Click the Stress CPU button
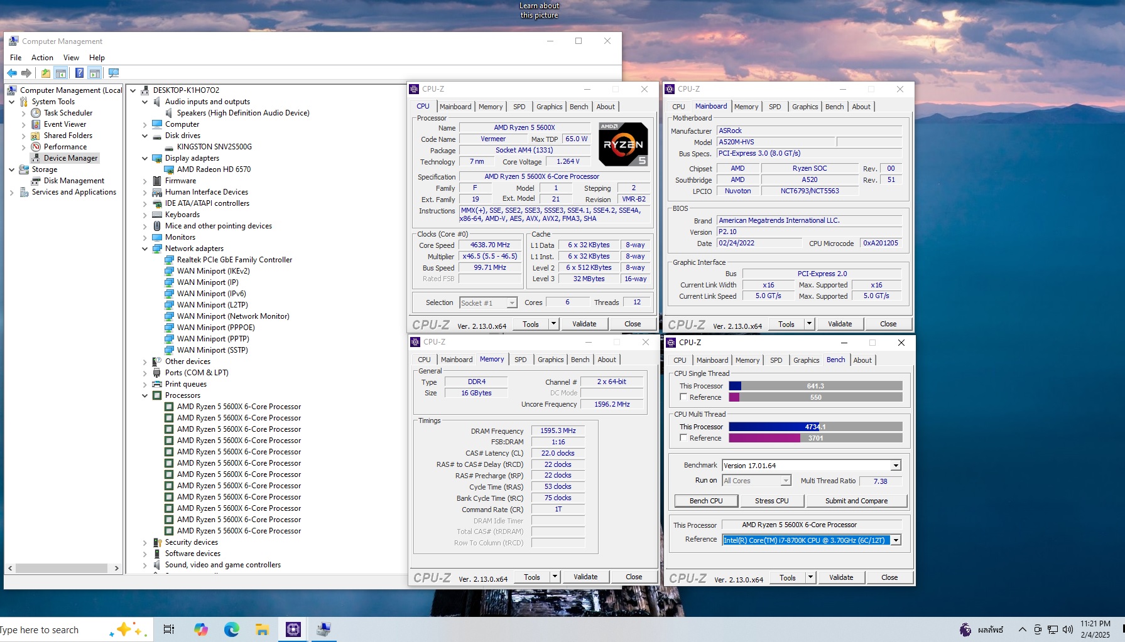Viewport: 1125px width, 642px height. tap(771, 501)
